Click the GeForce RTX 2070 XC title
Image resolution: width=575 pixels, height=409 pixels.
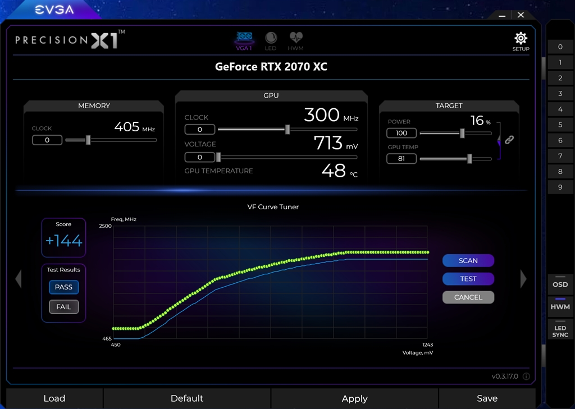click(271, 67)
